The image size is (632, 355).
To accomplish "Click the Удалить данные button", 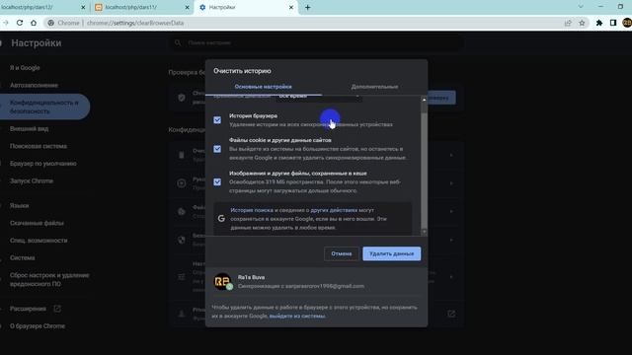I will pyautogui.click(x=391, y=253).
